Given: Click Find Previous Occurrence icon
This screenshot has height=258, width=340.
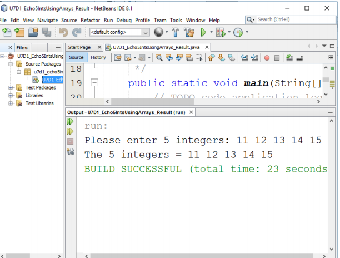Looking at the screenshot, I should point(169,58).
